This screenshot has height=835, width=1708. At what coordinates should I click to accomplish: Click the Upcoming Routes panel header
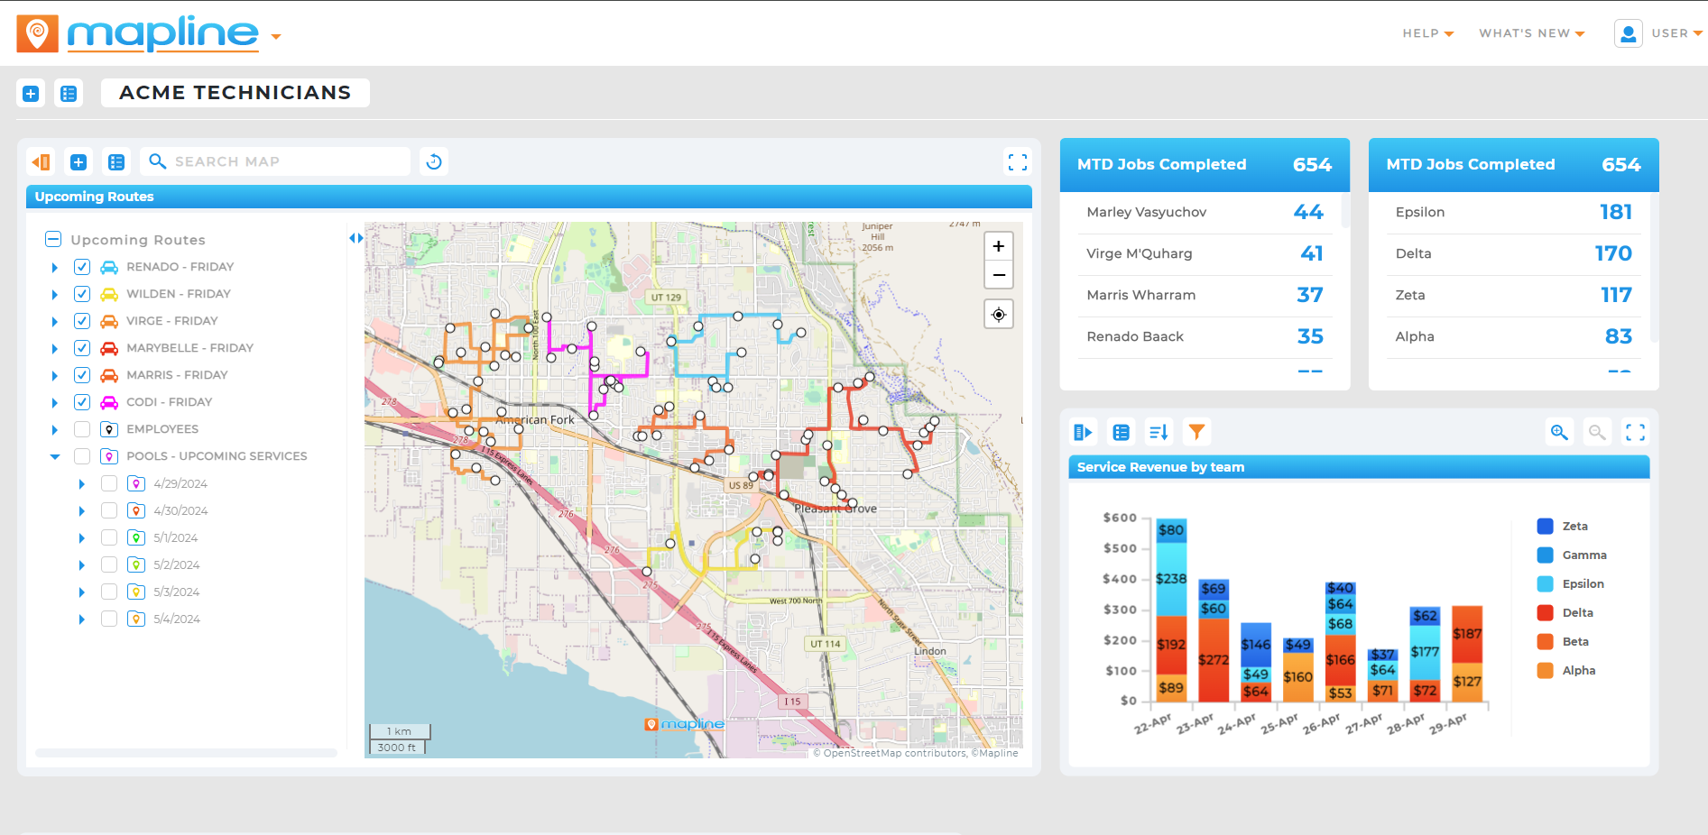point(529,197)
